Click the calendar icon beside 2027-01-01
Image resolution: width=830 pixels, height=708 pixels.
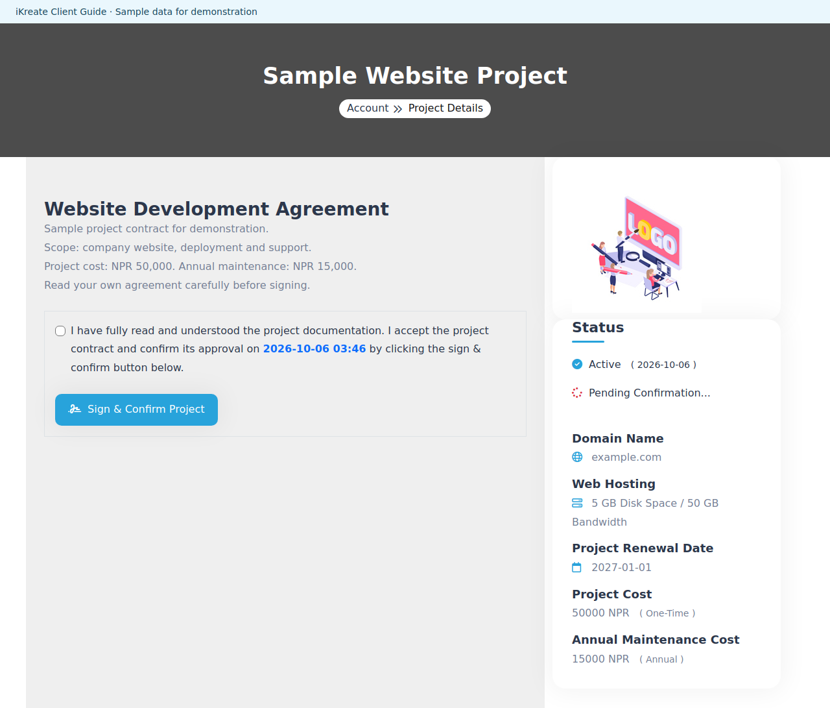[577, 567]
